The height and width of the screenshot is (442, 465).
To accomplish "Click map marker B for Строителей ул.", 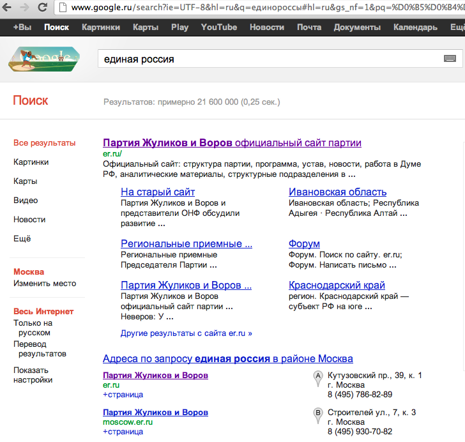I will click(x=318, y=416).
